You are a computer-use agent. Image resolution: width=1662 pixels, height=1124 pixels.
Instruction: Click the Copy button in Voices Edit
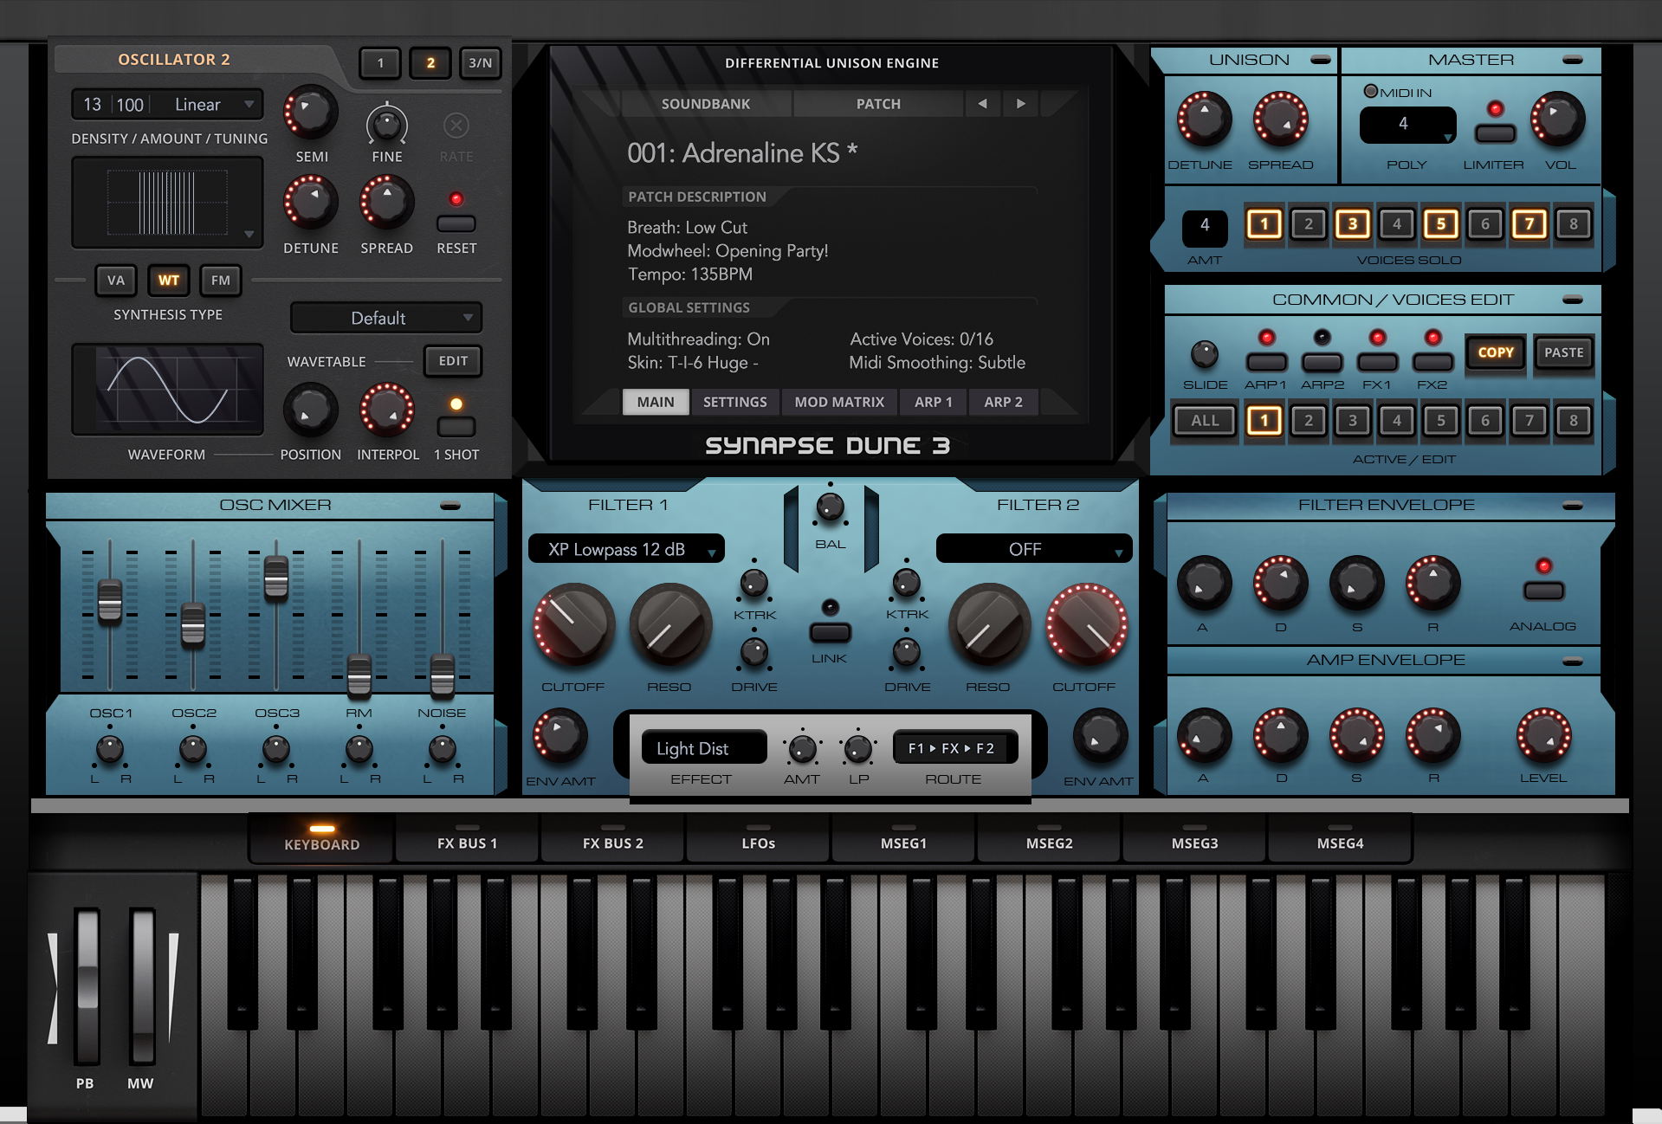(1496, 352)
